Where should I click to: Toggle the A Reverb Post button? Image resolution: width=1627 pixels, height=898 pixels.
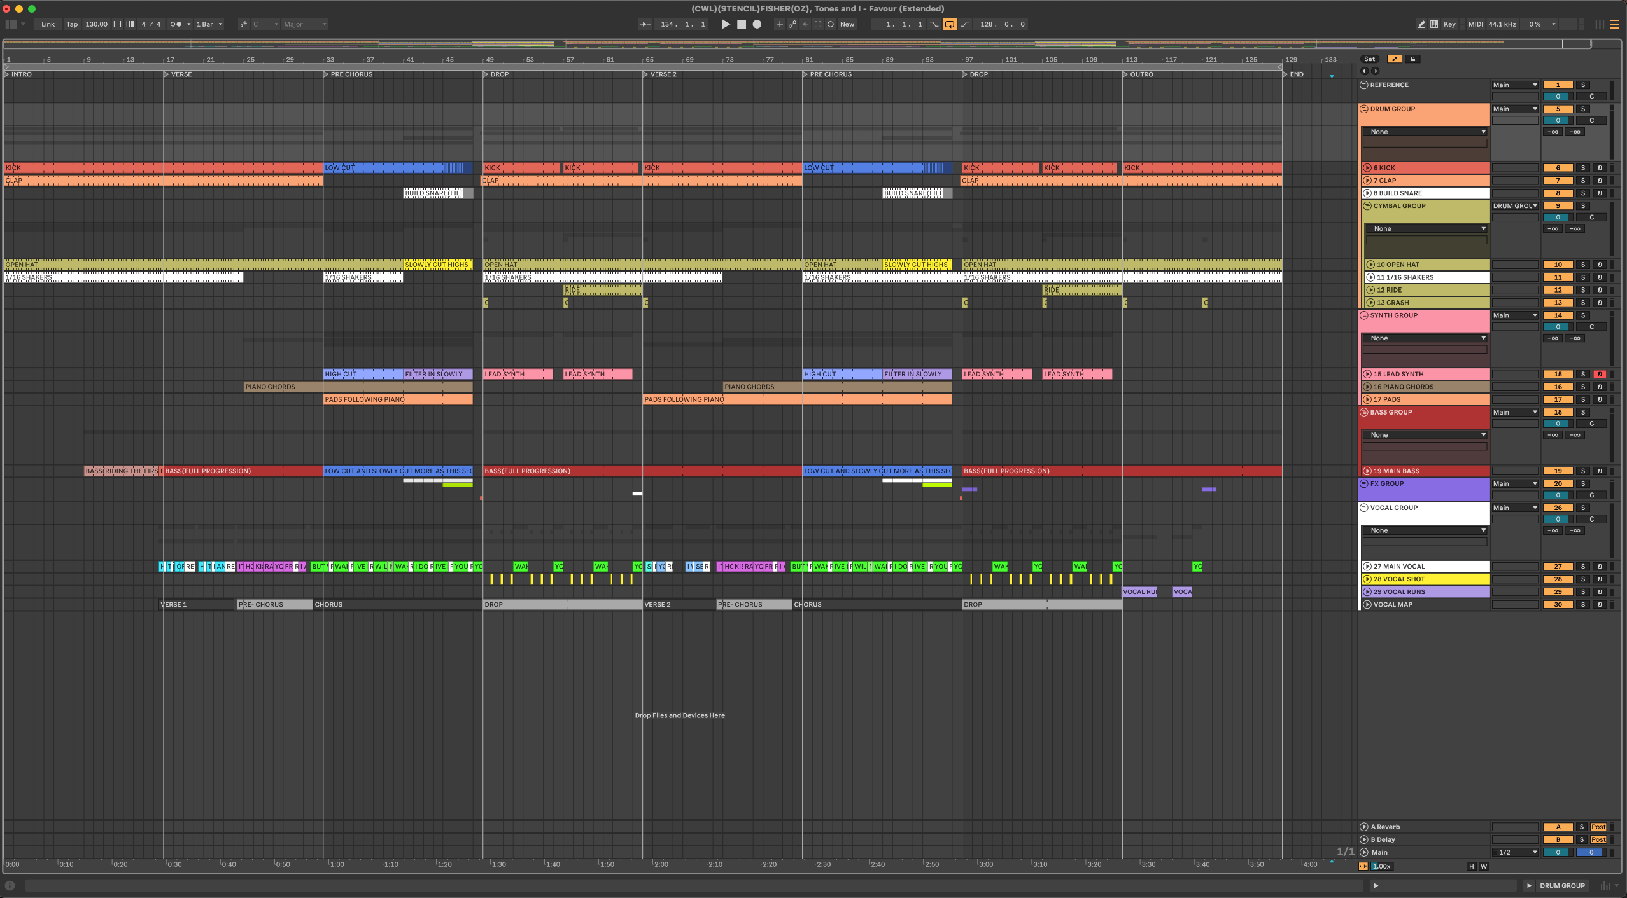point(1598,827)
